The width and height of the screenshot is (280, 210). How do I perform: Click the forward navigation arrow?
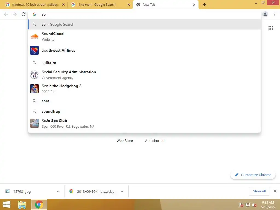click(x=15, y=14)
